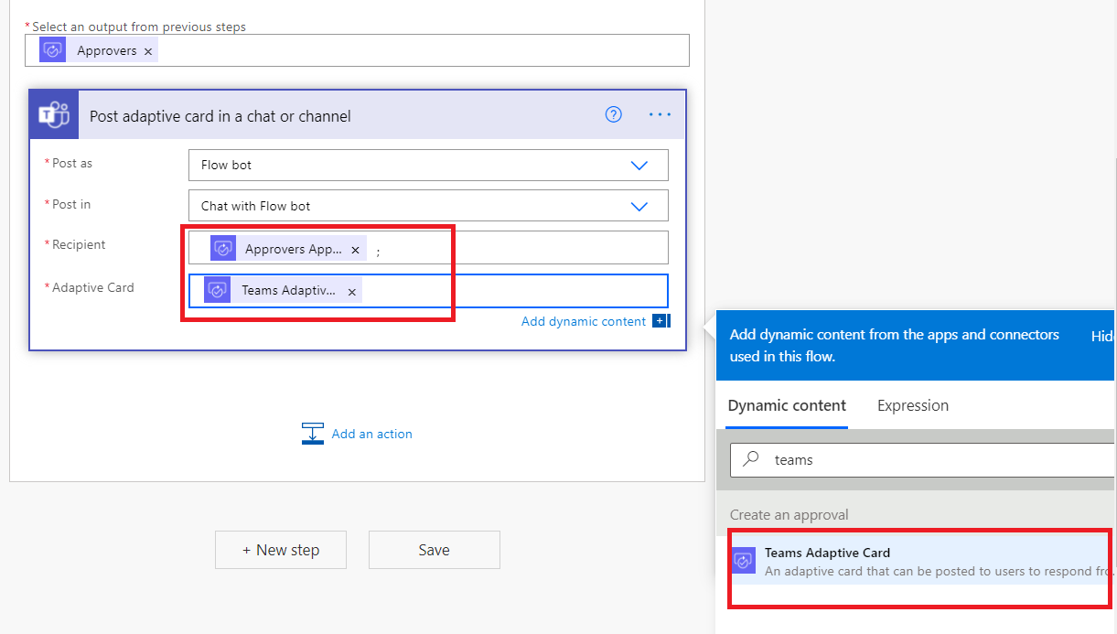Image resolution: width=1117 pixels, height=634 pixels.
Task: Click the search magnifier in dynamic content
Action: [751, 459]
